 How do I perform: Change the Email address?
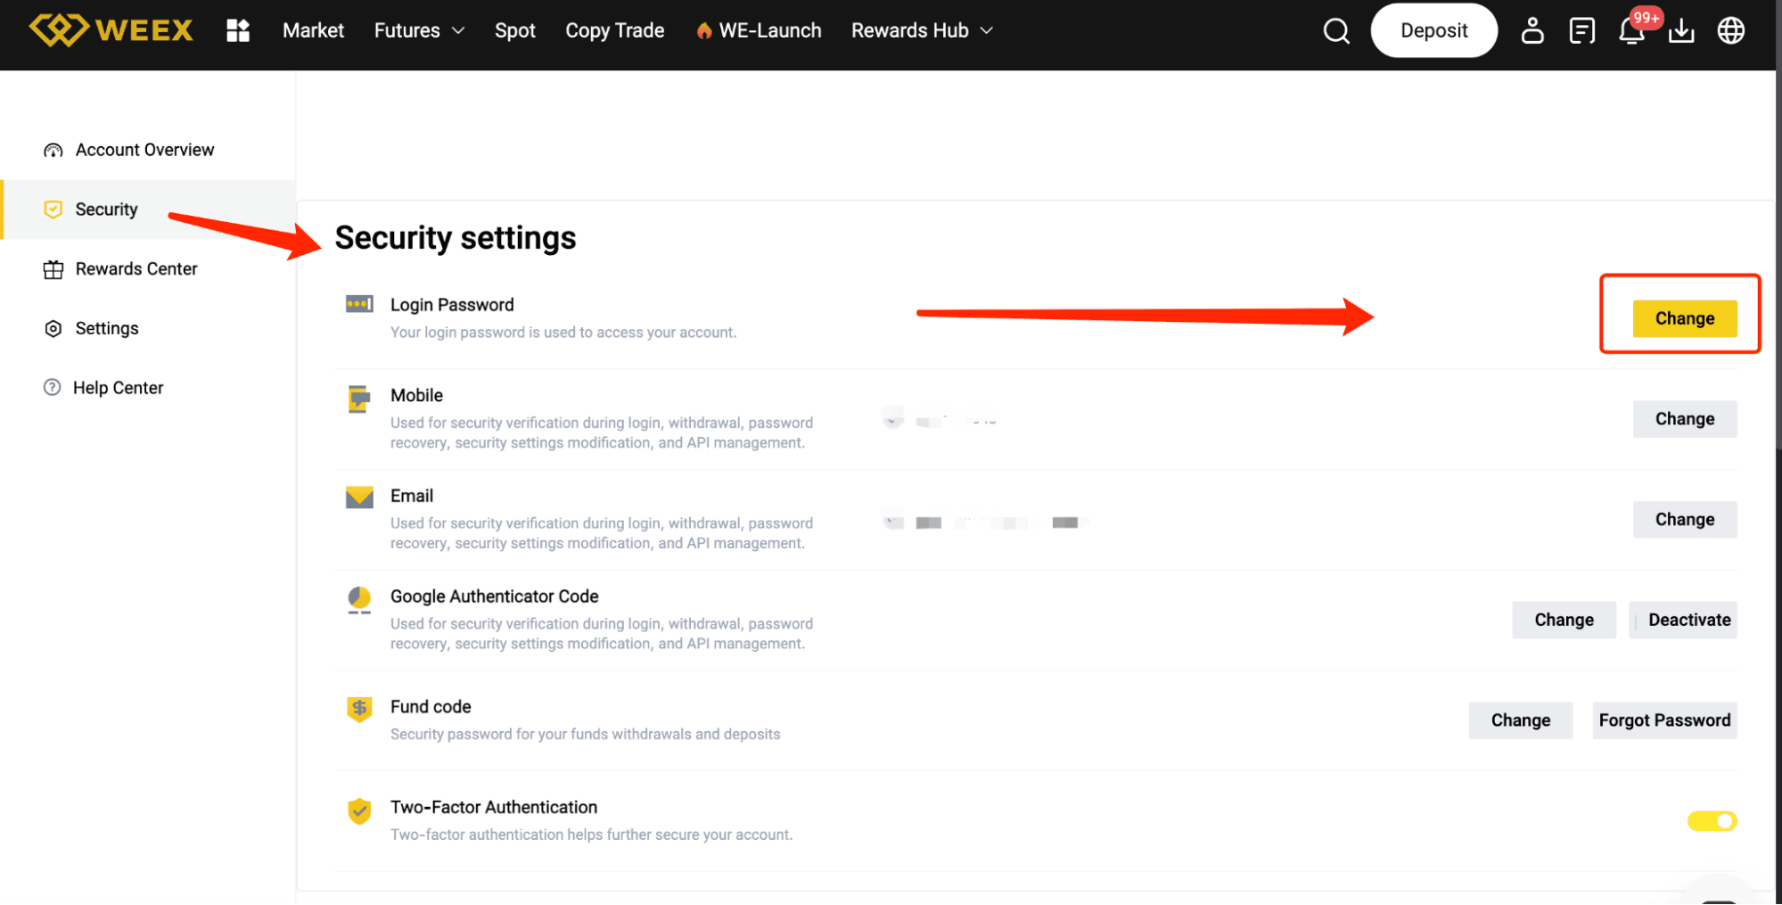[1684, 520]
